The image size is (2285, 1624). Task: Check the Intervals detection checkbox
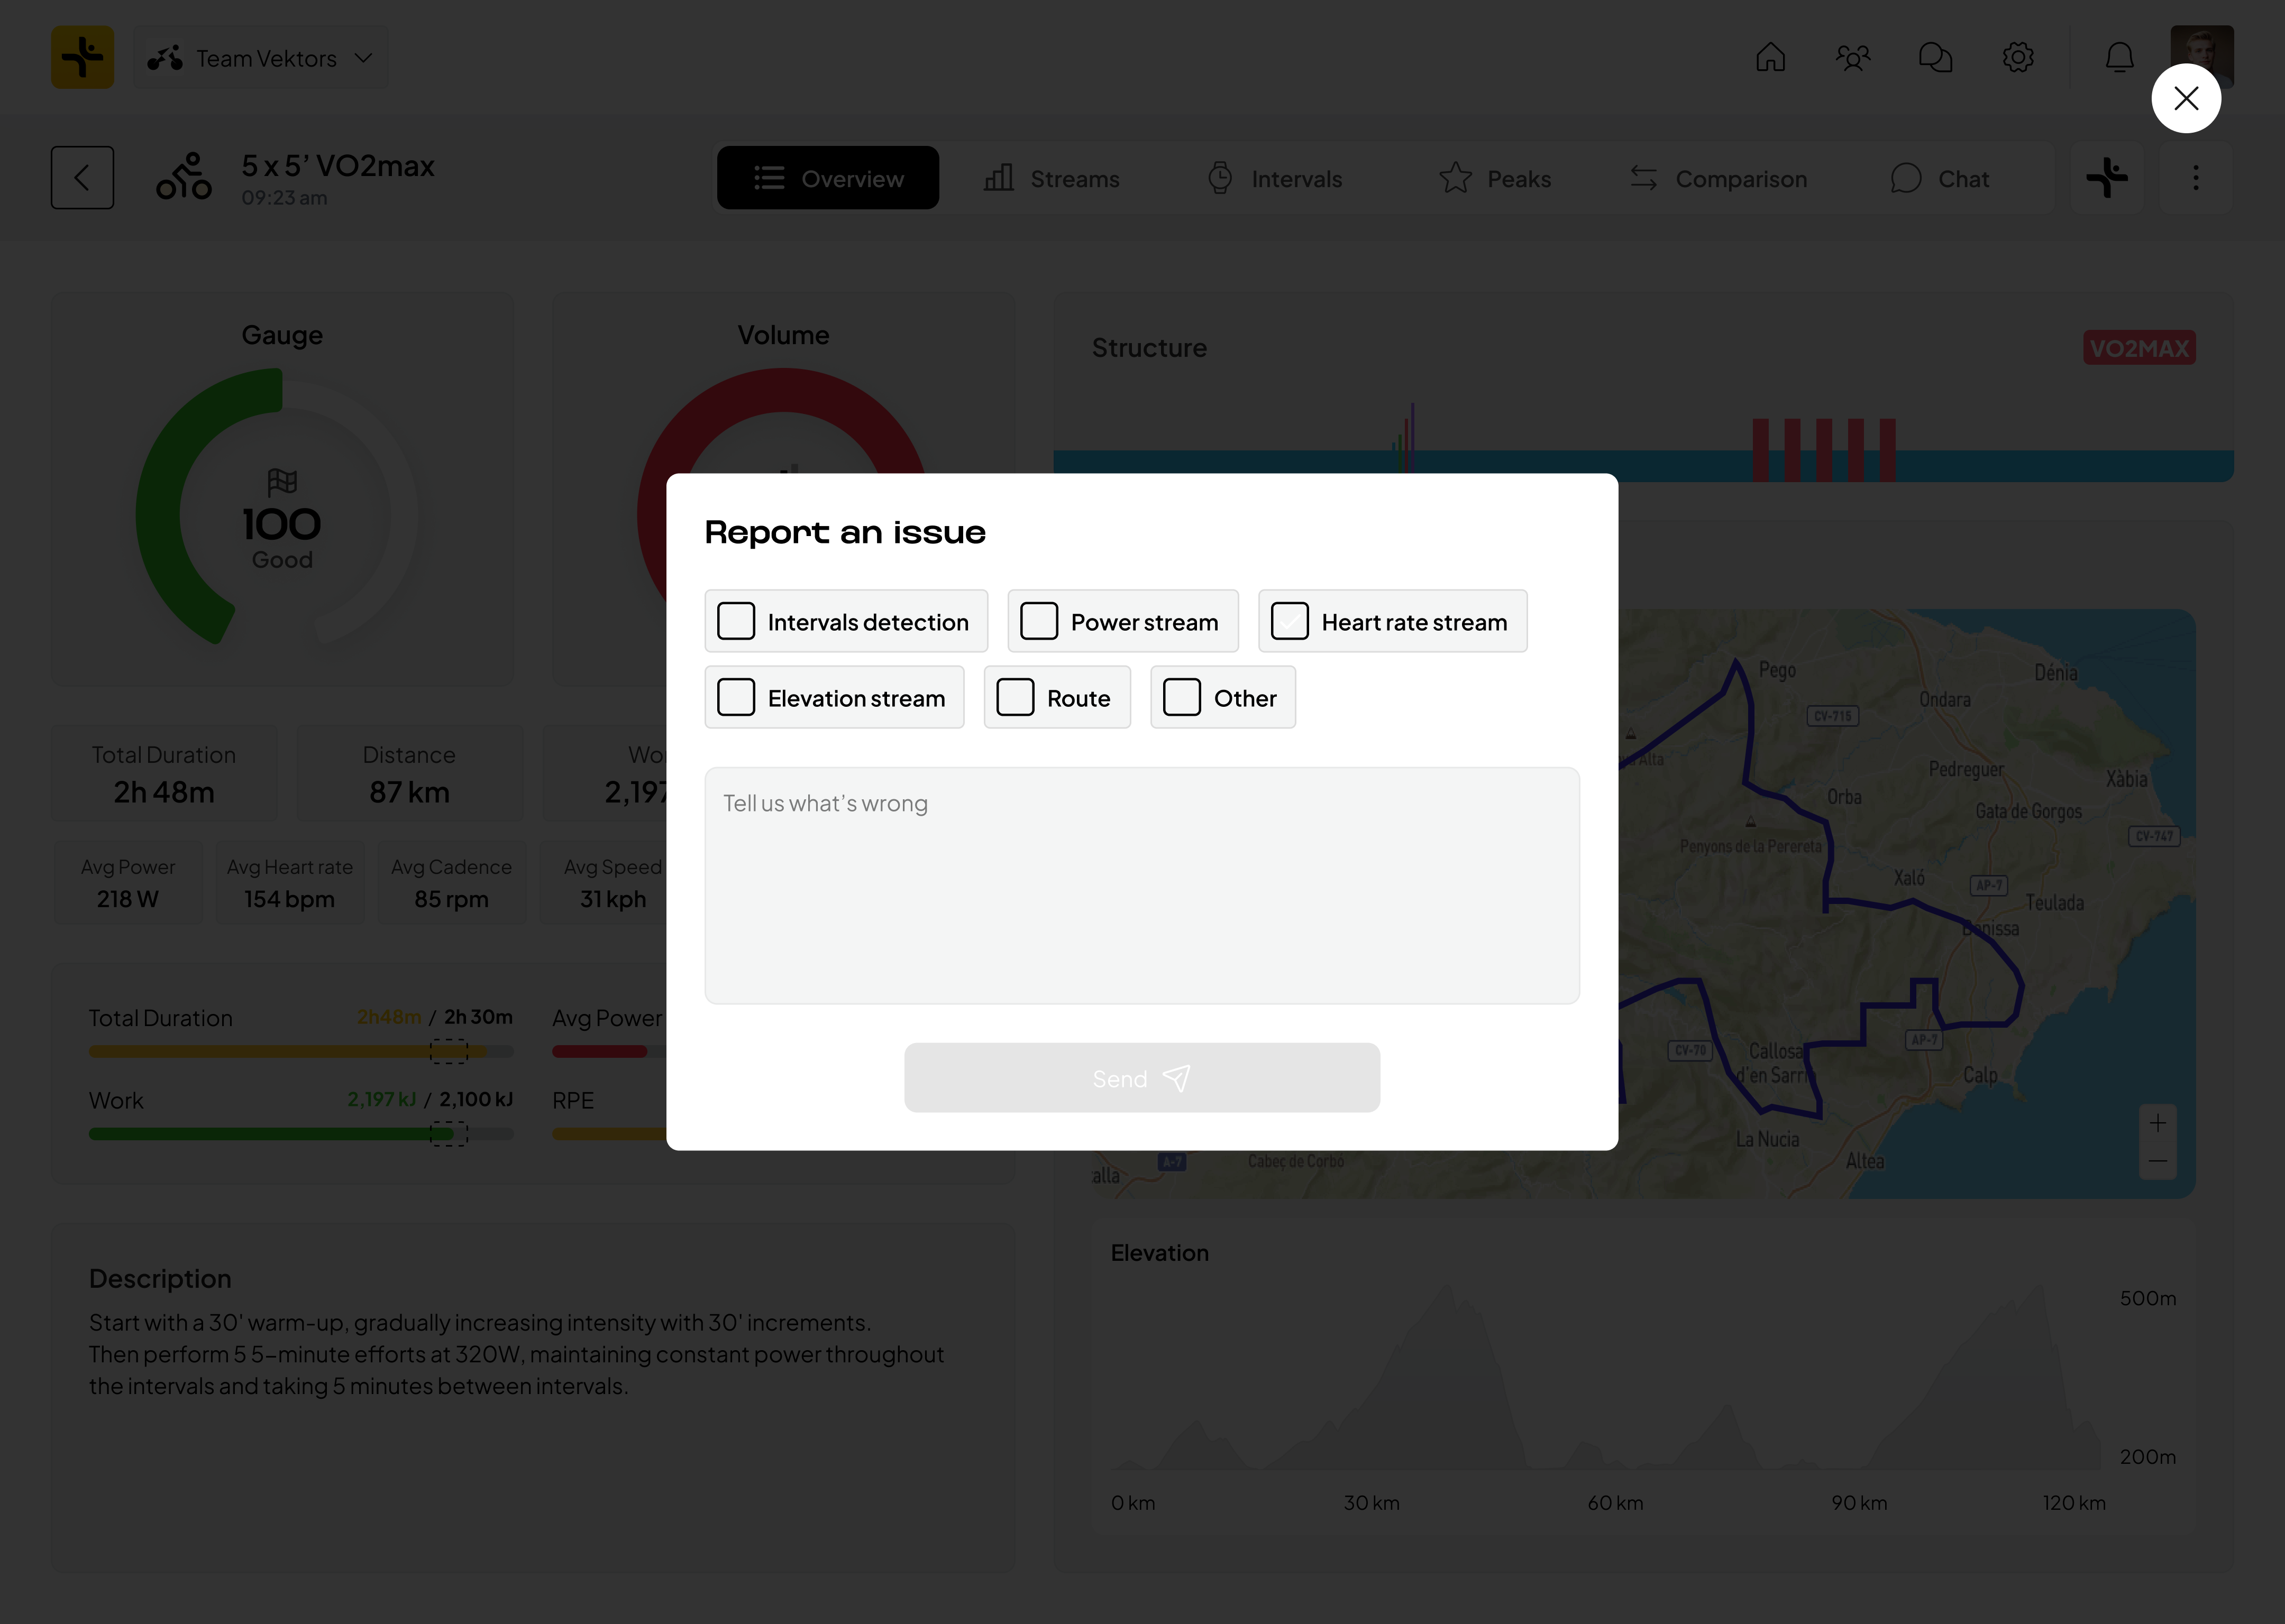pos(736,621)
